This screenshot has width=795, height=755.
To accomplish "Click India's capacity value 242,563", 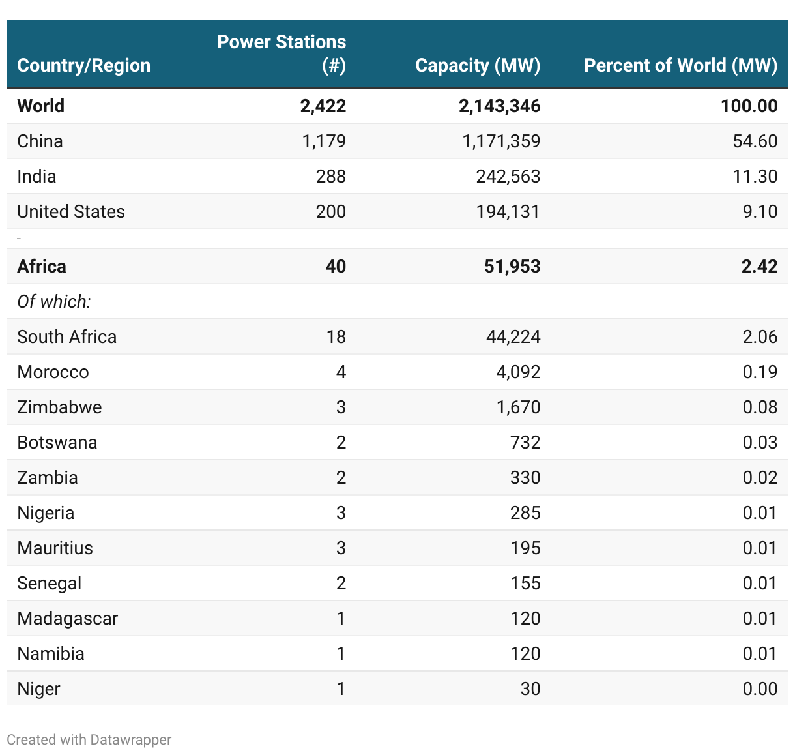I will point(508,176).
